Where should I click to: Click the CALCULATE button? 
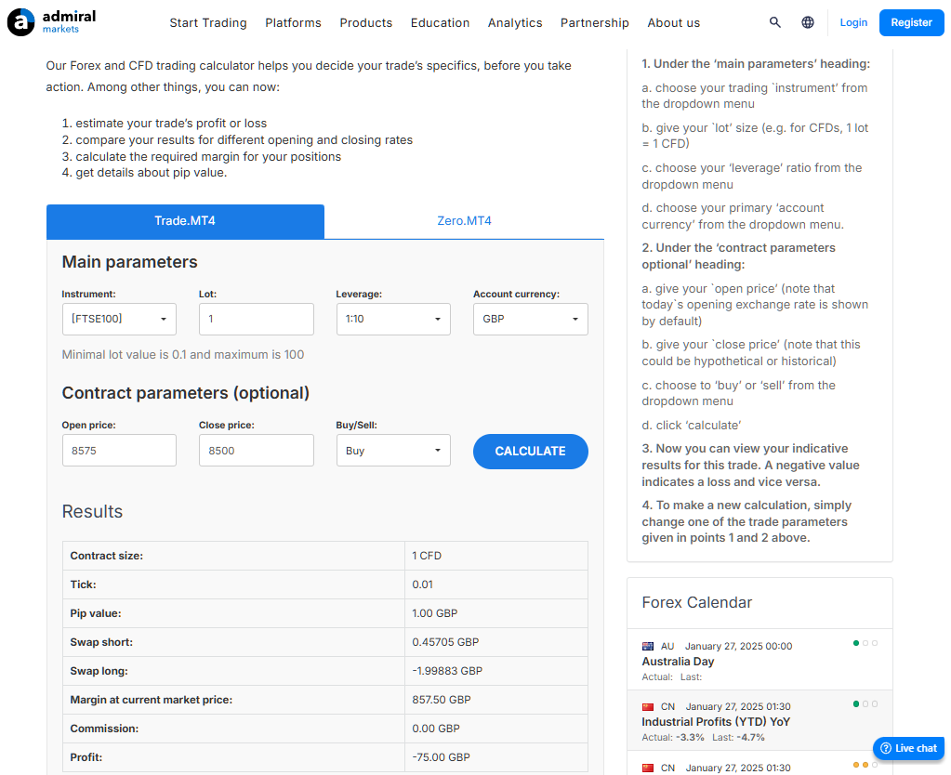click(530, 452)
